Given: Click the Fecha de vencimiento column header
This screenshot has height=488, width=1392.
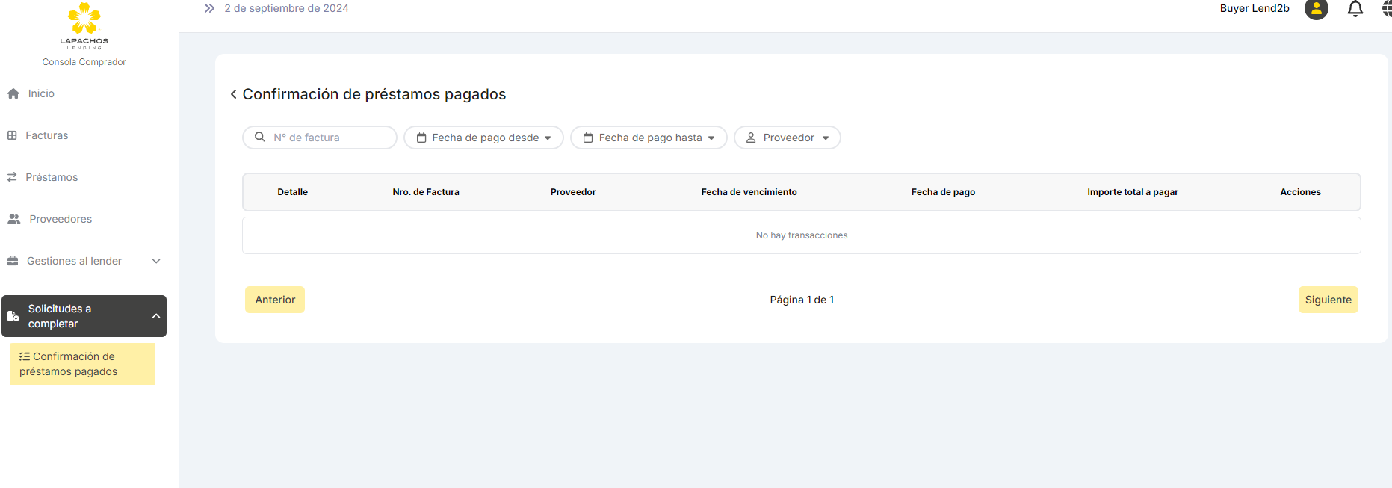Looking at the screenshot, I should pyautogui.click(x=749, y=192).
